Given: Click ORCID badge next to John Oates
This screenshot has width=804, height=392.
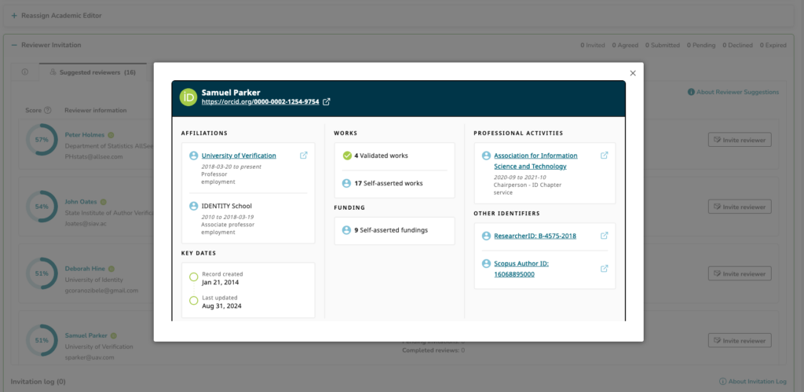Looking at the screenshot, I should [103, 202].
